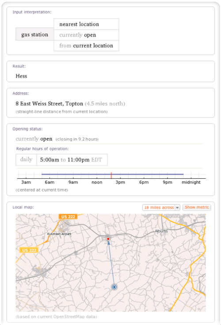This screenshot has width=221, height=325.
Task: Click the lower-left US 222 highway shield
Action: (29, 250)
